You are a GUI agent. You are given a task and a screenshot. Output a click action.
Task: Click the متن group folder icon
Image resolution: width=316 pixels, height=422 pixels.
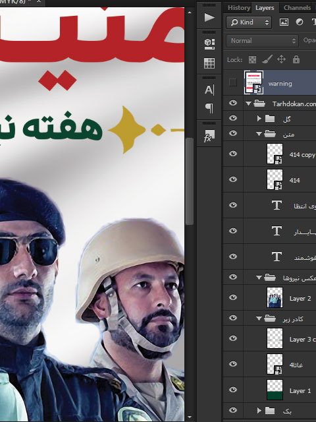pos(270,133)
